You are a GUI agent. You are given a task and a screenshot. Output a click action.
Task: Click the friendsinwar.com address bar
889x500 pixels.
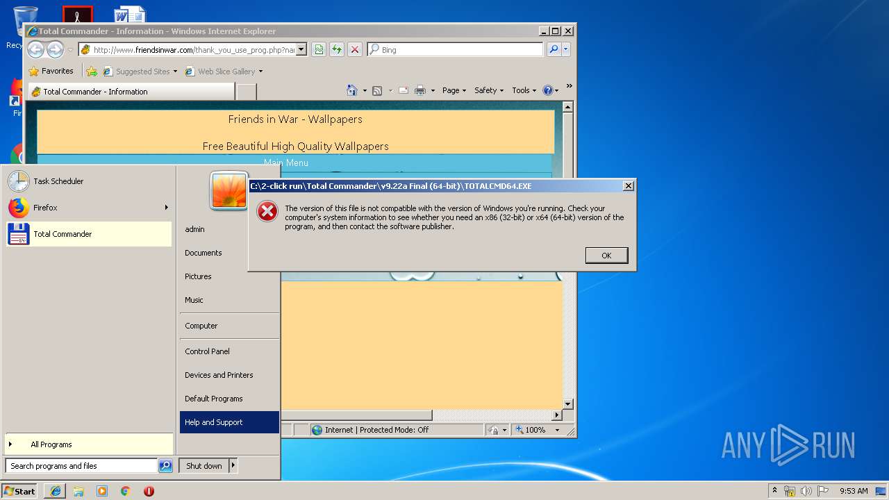point(192,49)
